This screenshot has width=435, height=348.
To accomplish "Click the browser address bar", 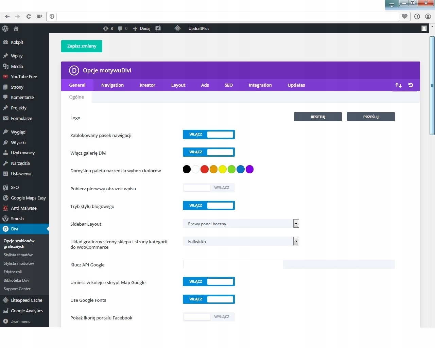I will (x=227, y=16).
